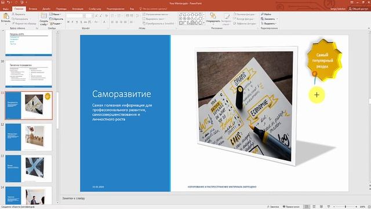Click the Save icon in quick access toolbar
371x209 pixels.
(x=3, y=2)
